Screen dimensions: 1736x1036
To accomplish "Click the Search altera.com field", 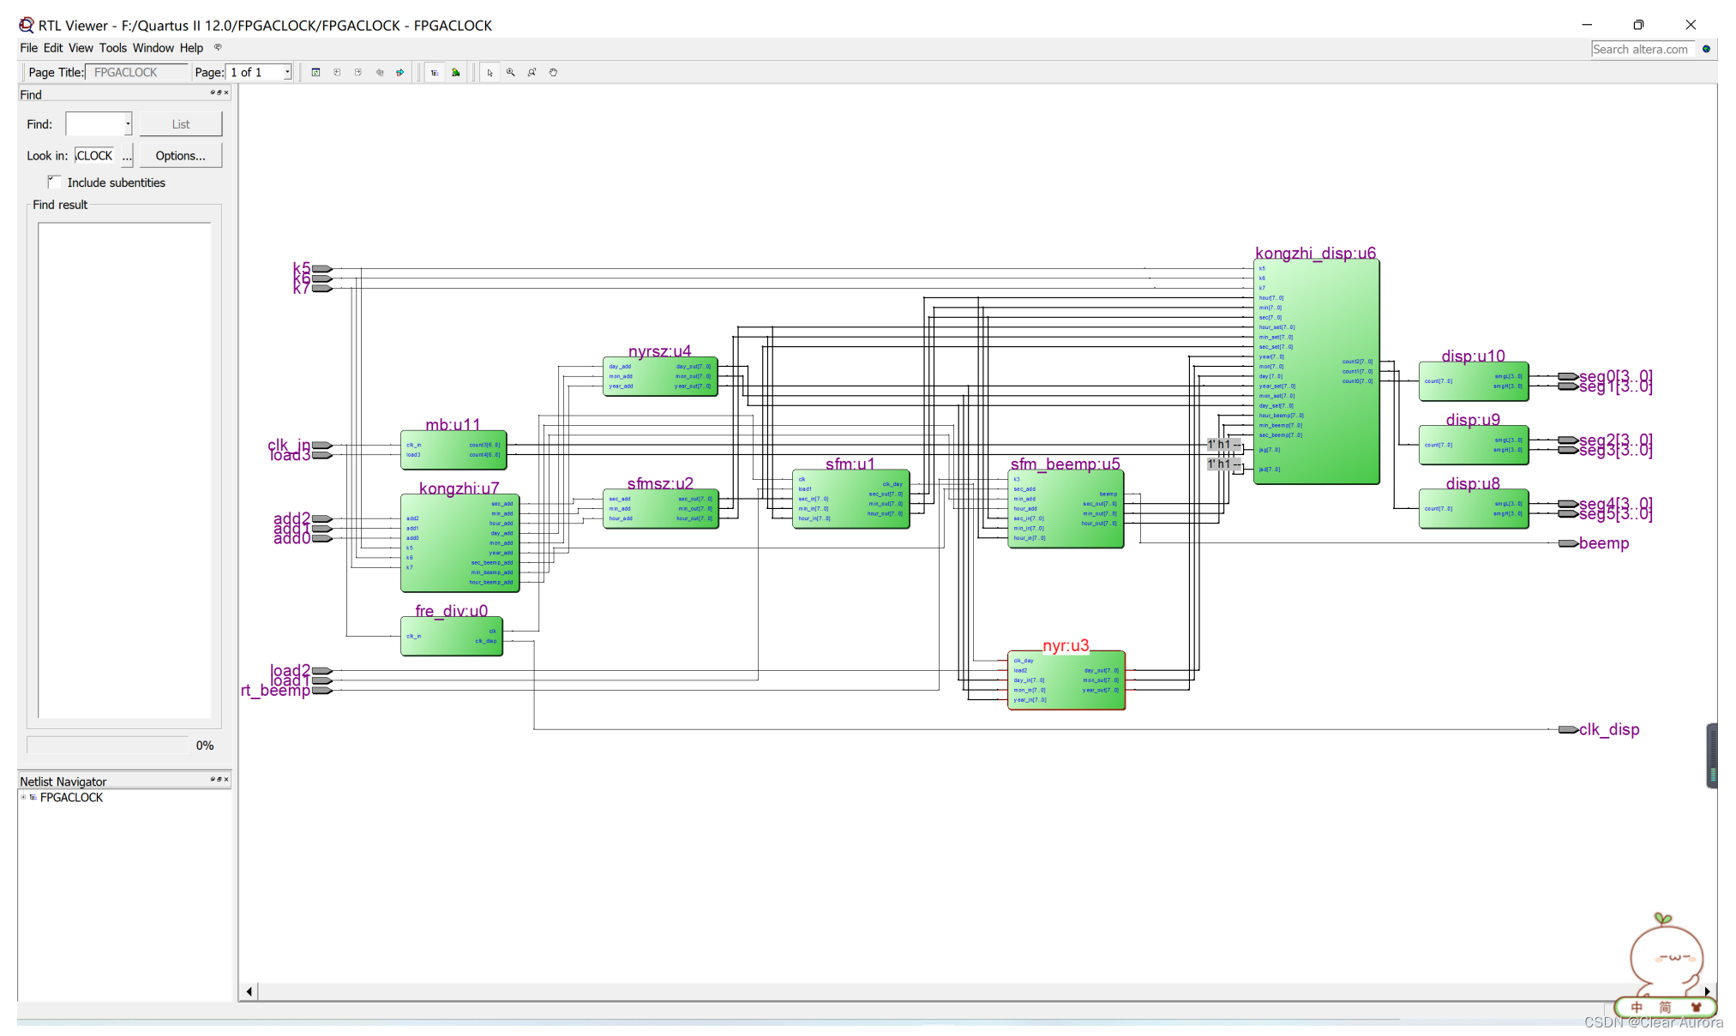I will (1642, 49).
